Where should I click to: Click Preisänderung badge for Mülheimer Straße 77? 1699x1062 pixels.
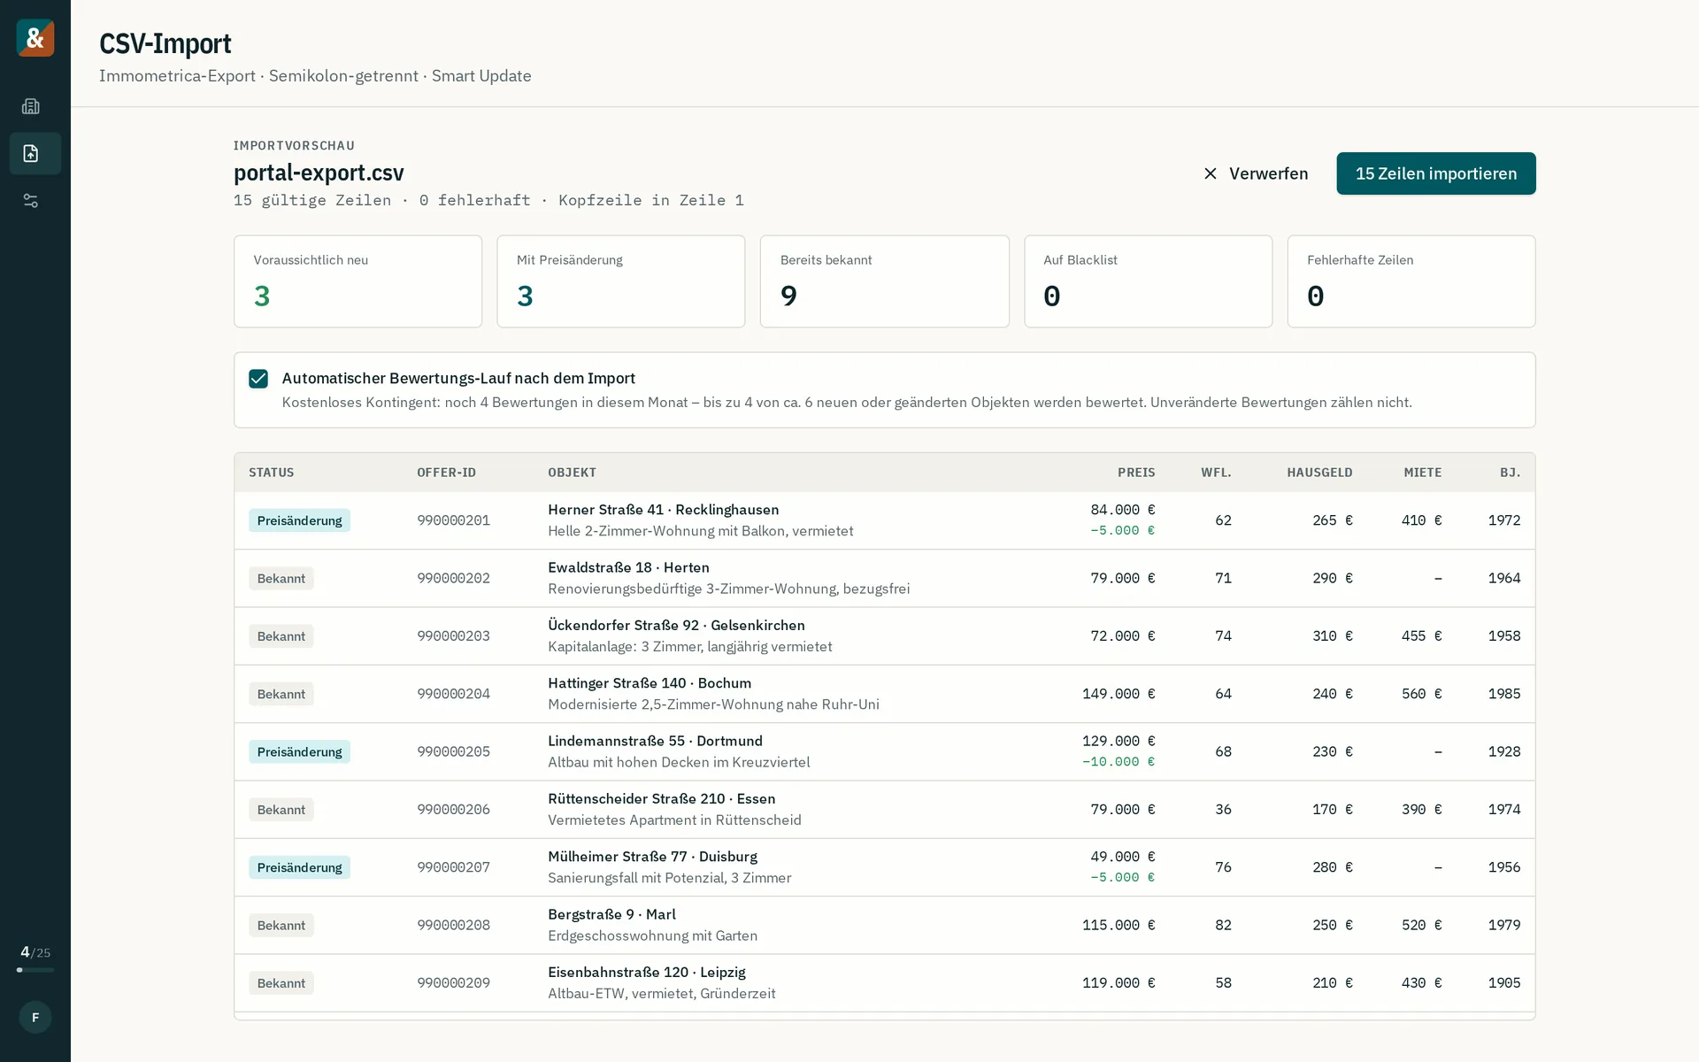pyautogui.click(x=299, y=867)
